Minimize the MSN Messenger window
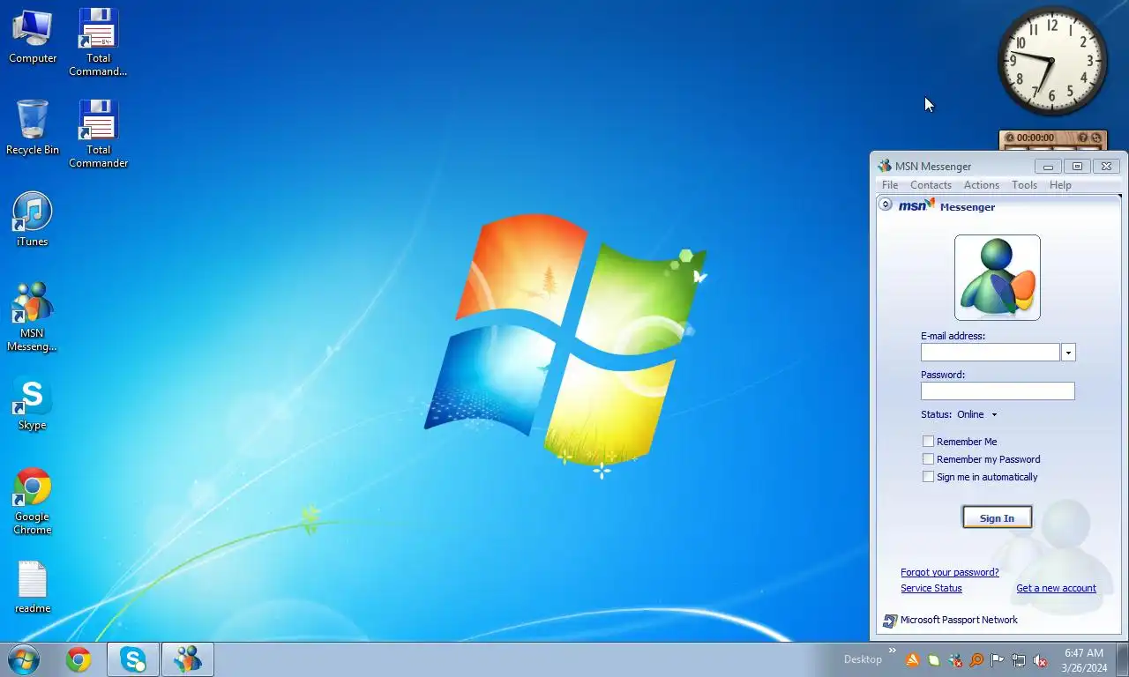 [1048, 166]
